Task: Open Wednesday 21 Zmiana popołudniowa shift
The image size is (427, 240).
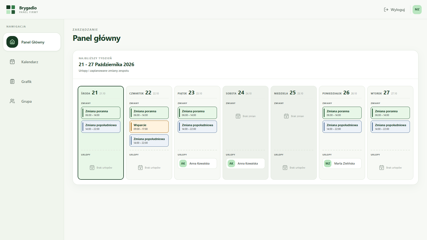Action: pyautogui.click(x=101, y=127)
